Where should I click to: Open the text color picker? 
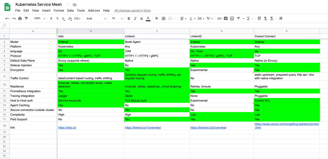148,19
